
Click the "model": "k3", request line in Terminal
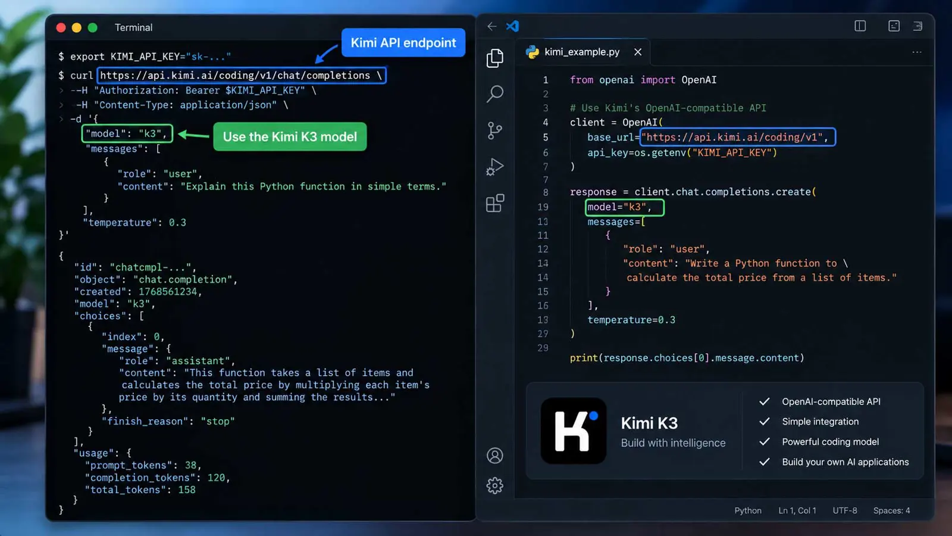pyautogui.click(x=127, y=133)
